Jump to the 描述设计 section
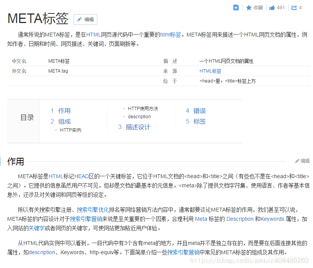 point(138,127)
